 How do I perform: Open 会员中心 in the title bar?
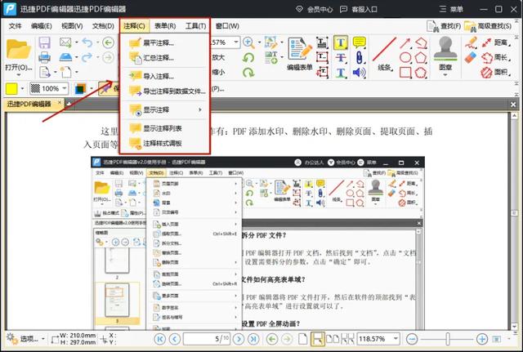click(314, 9)
